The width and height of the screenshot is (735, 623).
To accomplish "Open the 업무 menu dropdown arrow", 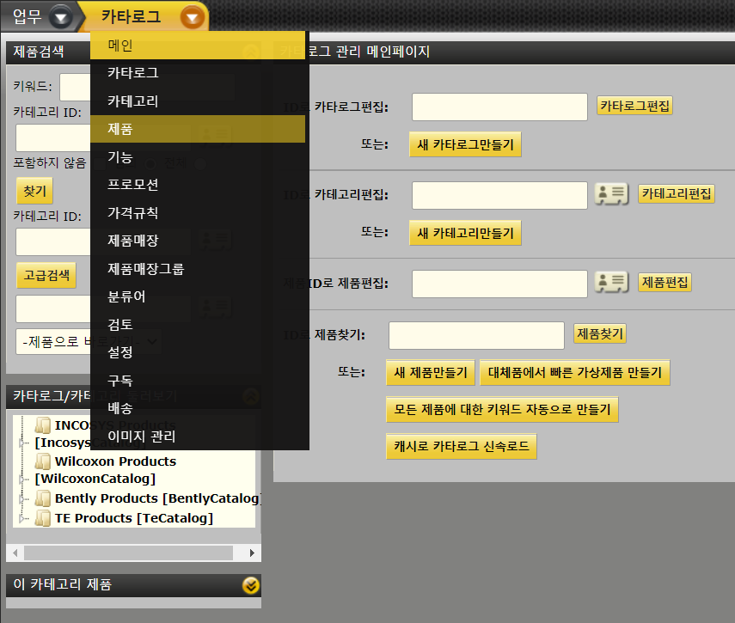I will tap(59, 16).
